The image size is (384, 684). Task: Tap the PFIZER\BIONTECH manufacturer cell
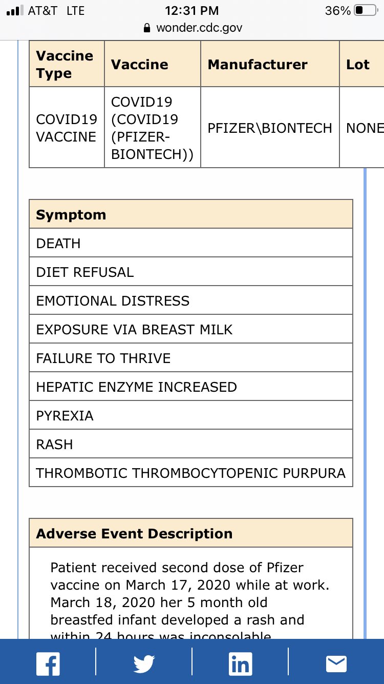pos(270,128)
